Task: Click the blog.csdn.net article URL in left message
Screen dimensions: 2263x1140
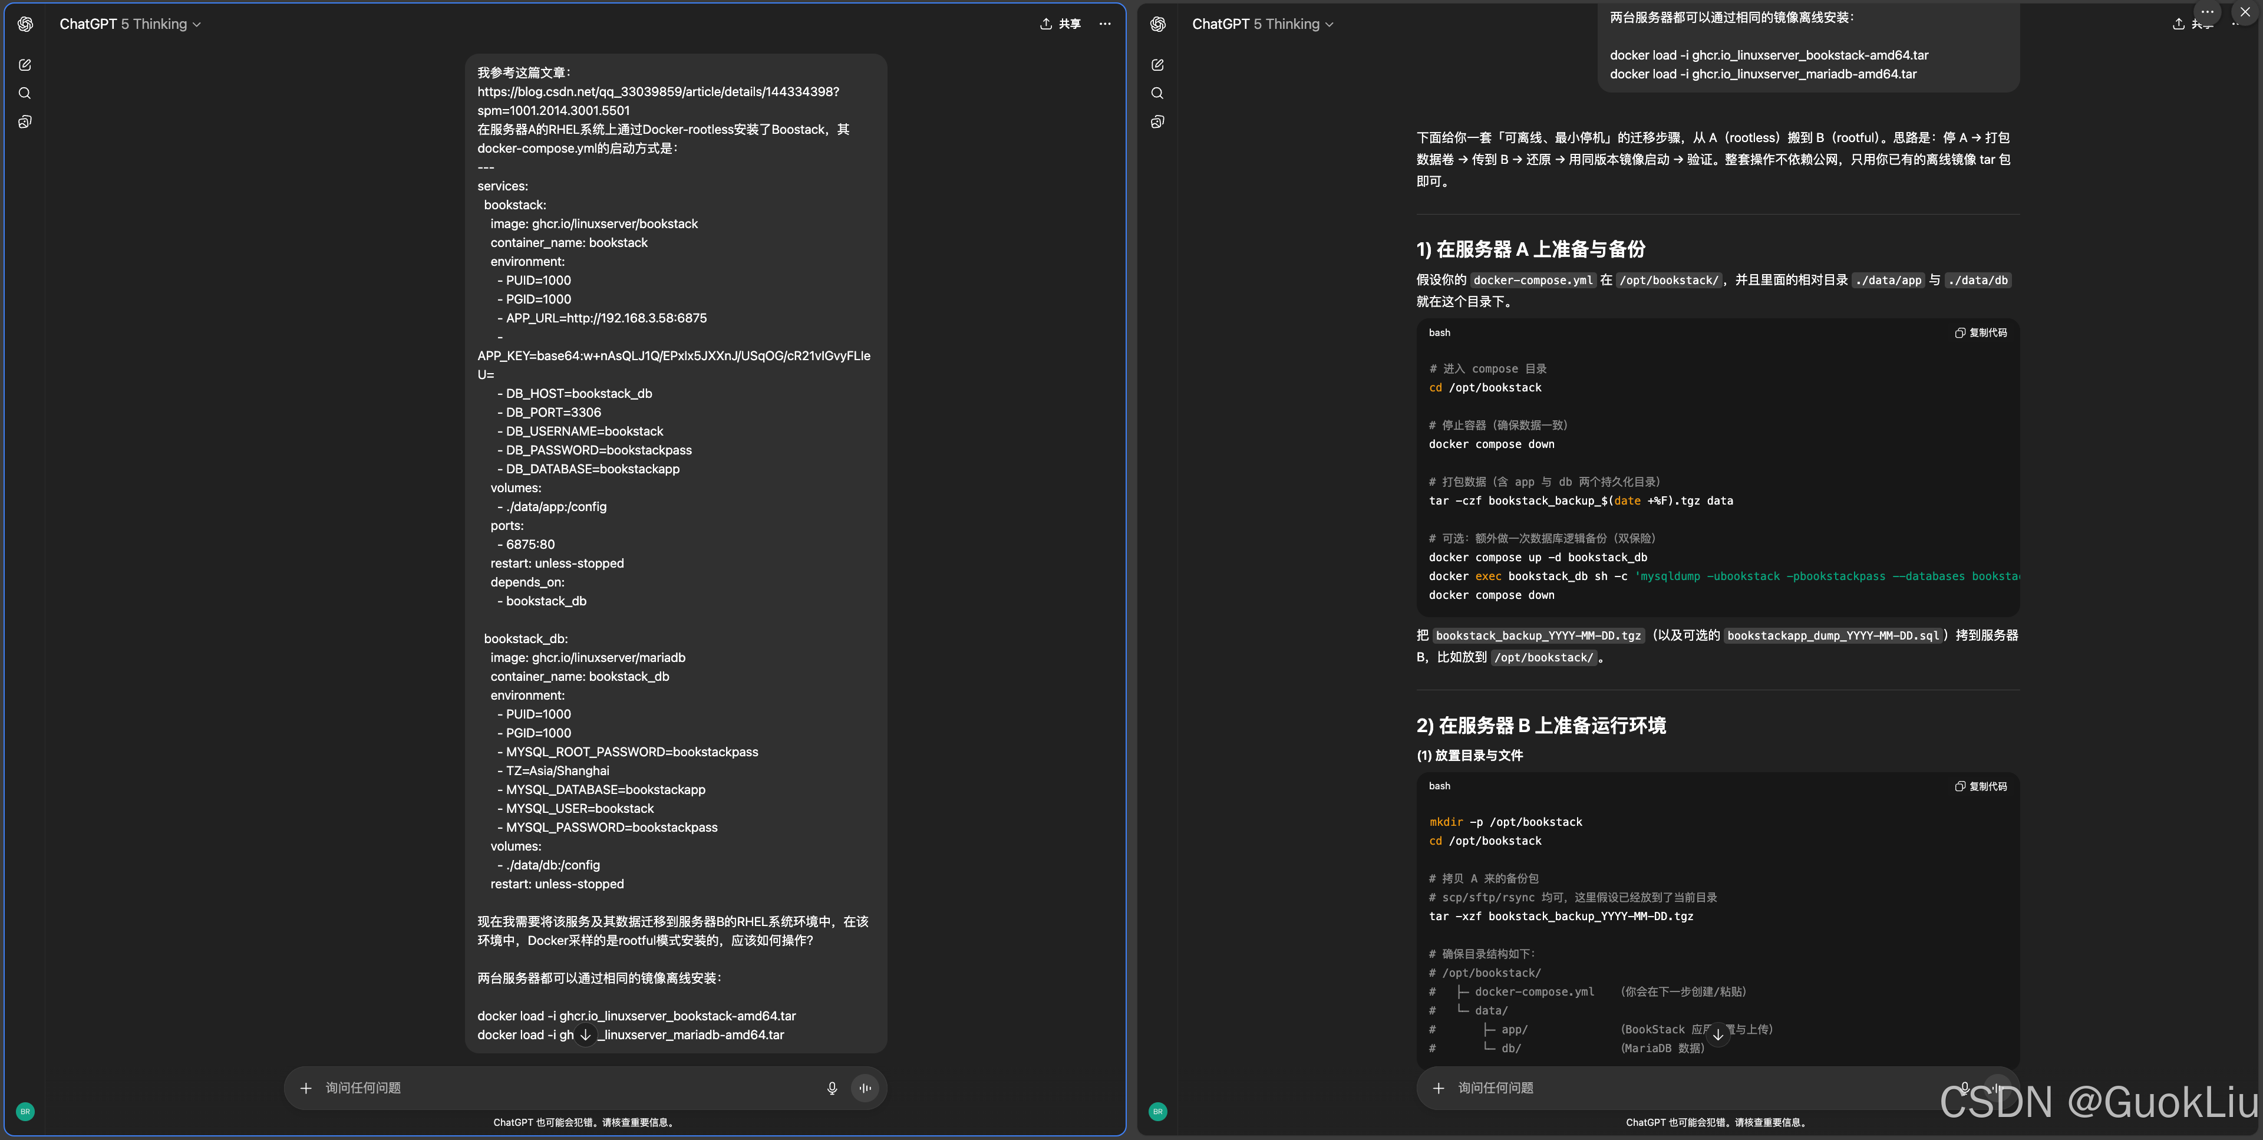Action: pyautogui.click(x=658, y=101)
